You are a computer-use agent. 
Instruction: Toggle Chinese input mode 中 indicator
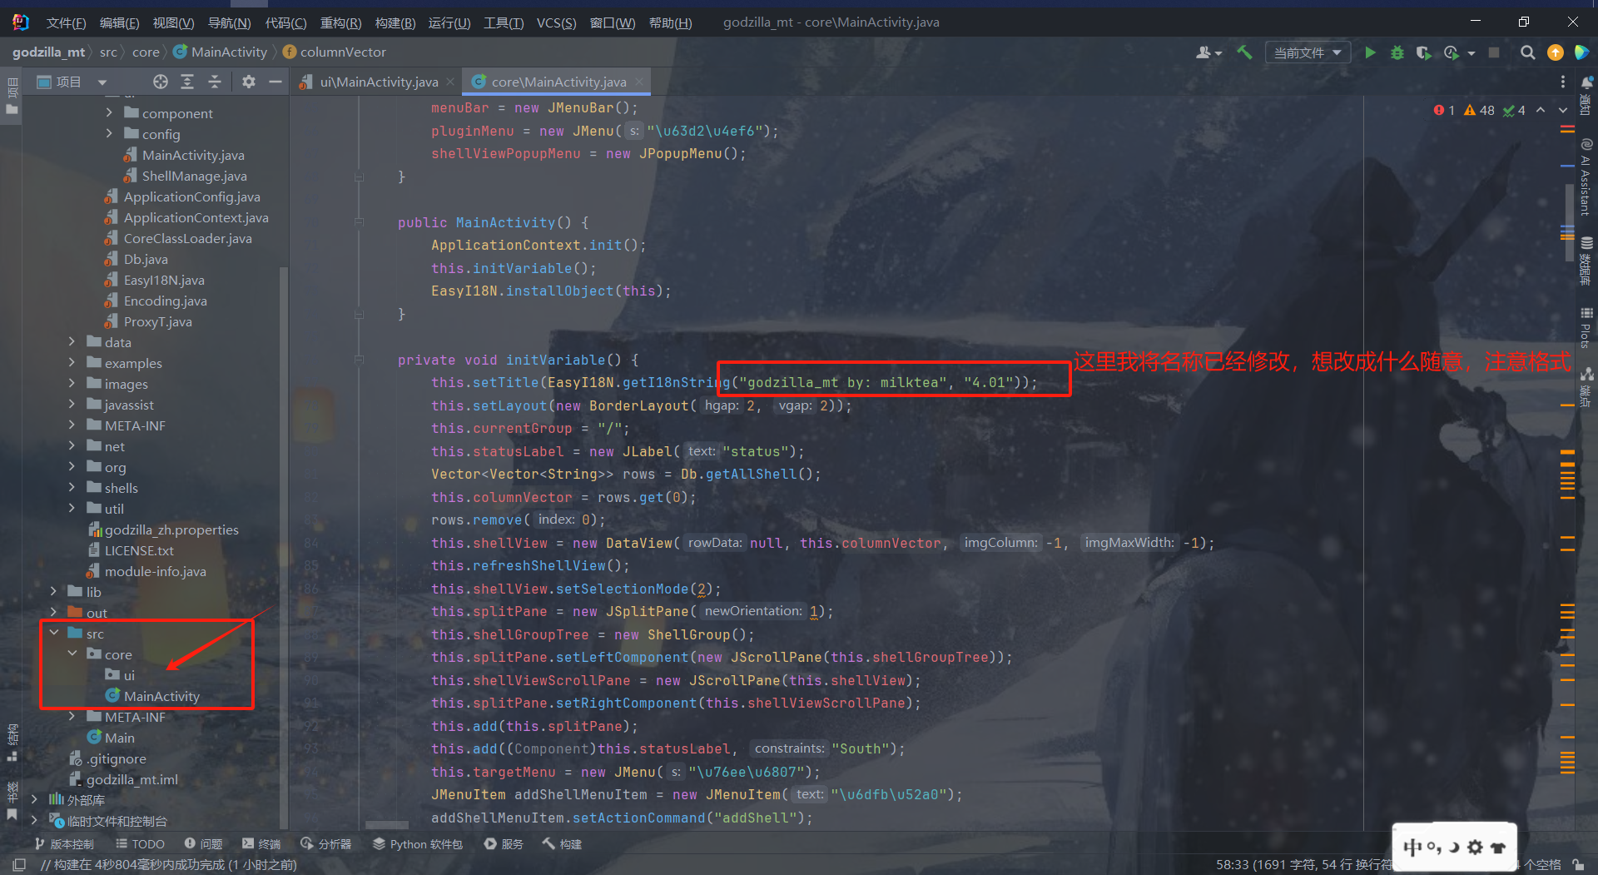[1412, 848]
